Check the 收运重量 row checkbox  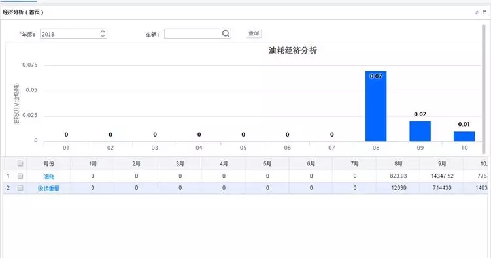[20, 188]
